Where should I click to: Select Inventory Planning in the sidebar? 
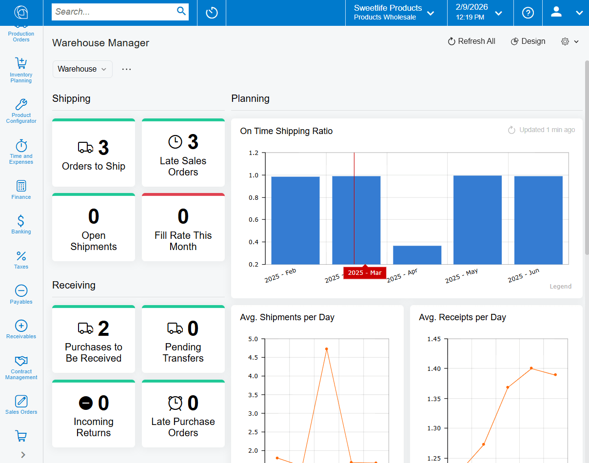(21, 68)
